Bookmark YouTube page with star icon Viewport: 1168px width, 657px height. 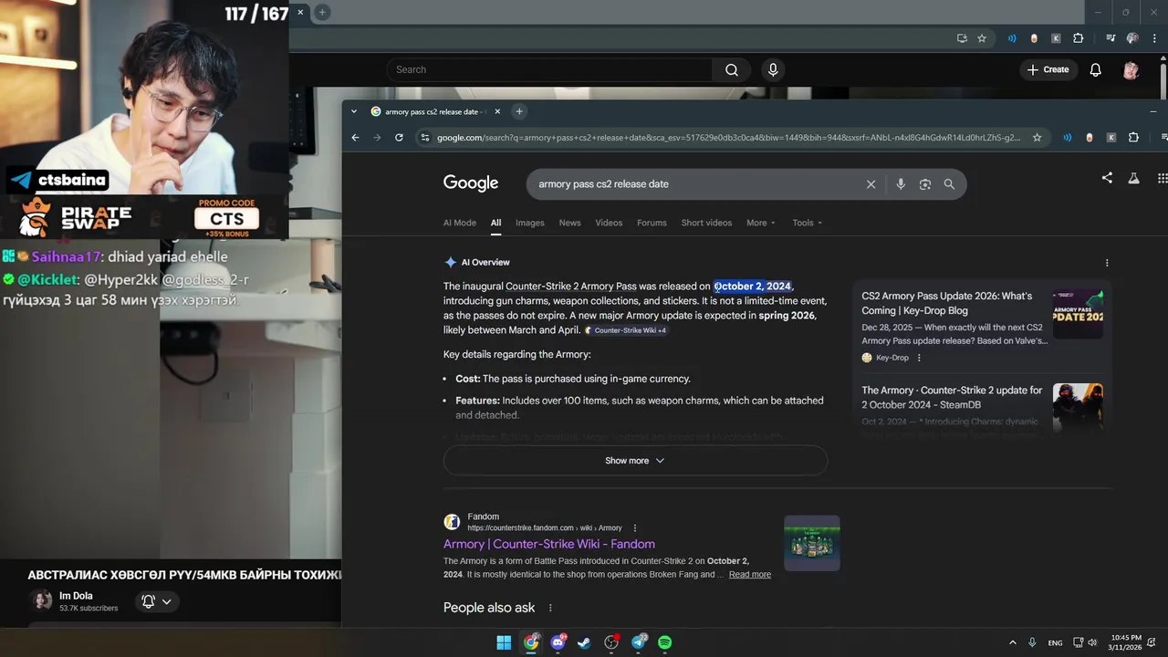tap(982, 38)
